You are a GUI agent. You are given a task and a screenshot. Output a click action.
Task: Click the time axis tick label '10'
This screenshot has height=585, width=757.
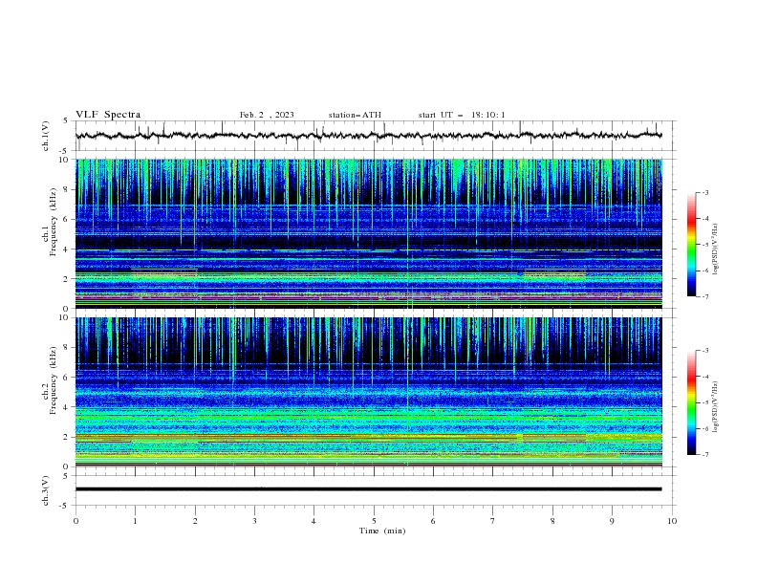click(x=672, y=521)
